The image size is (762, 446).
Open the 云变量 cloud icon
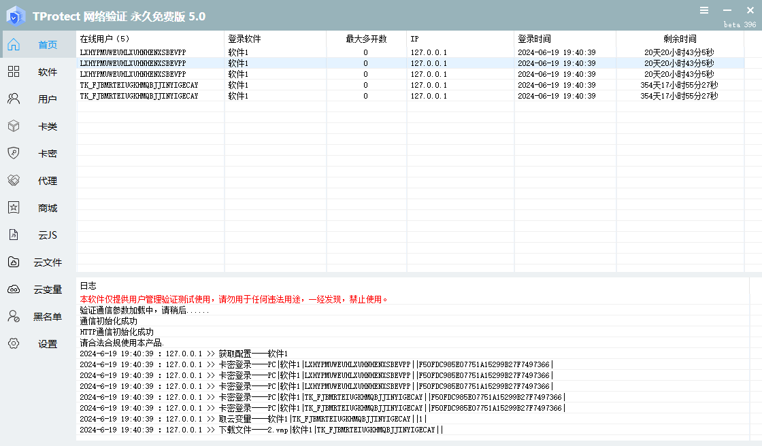[14, 290]
